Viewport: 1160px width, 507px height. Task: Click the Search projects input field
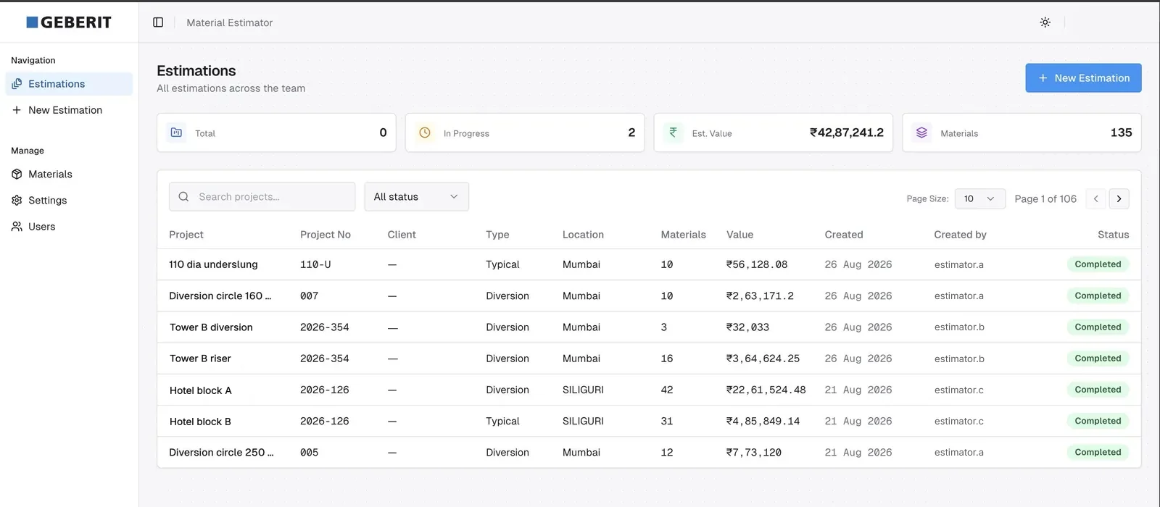262,196
